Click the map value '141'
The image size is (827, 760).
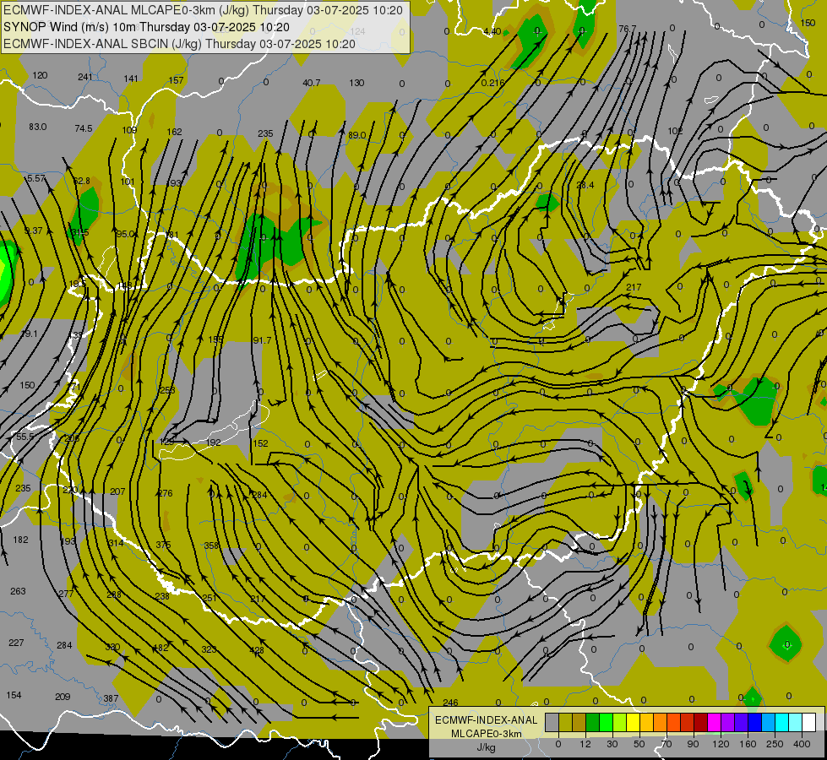tap(131, 79)
